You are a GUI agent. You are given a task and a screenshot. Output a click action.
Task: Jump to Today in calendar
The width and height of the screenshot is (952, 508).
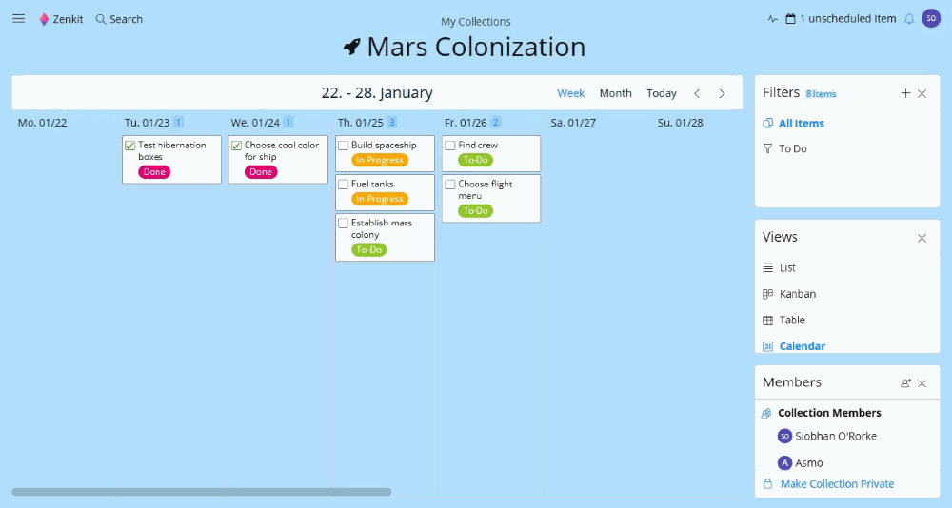[x=662, y=93]
